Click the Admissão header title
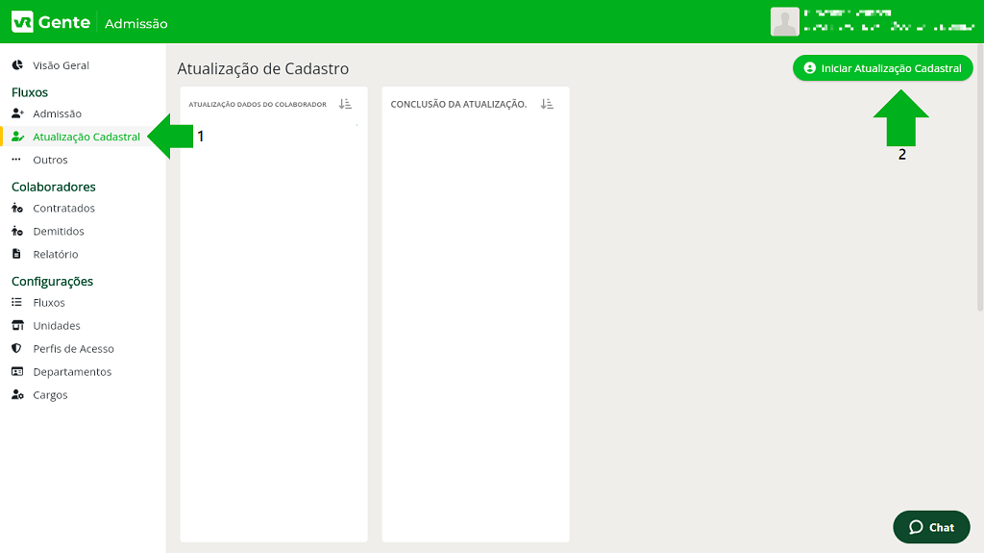 pos(135,23)
